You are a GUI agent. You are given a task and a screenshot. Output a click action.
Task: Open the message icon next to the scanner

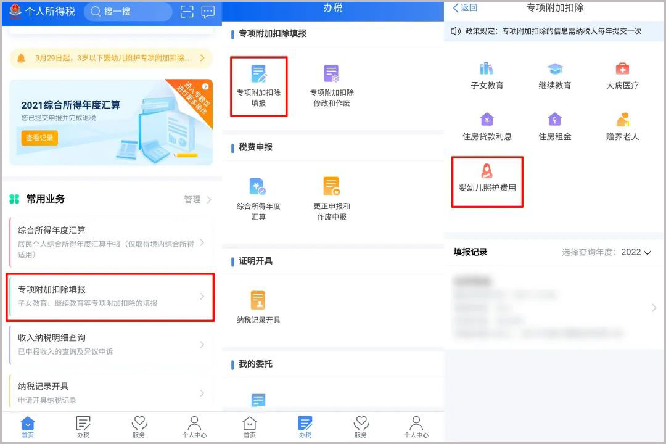(208, 12)
